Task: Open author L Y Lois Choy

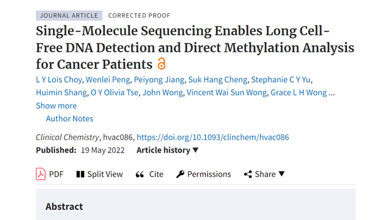Action: (x=59, y=80)
